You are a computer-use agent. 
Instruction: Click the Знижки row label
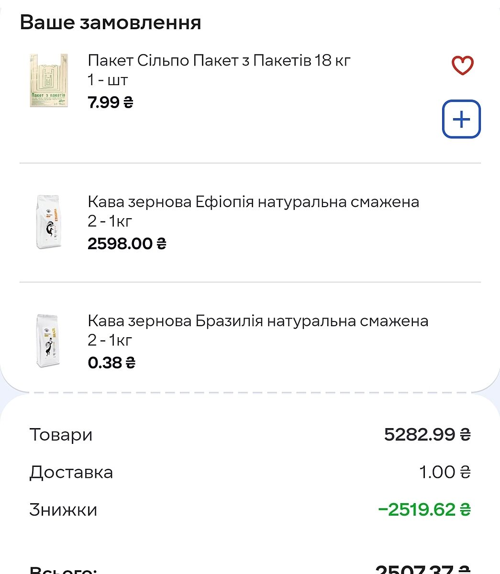[x=63, y=509]
